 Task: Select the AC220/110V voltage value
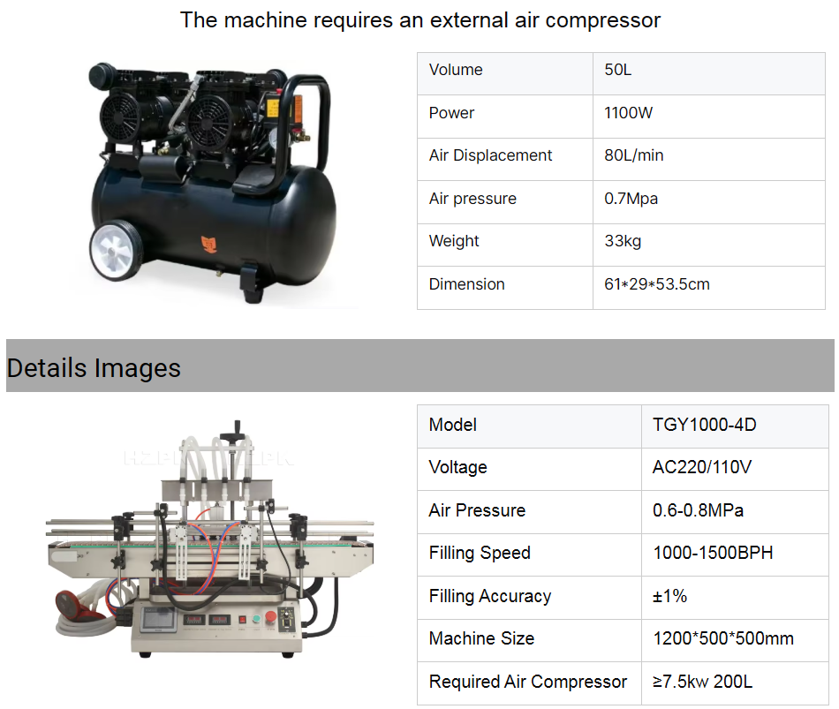coord(701,467)
